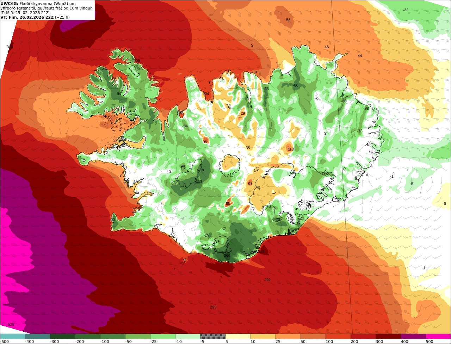Pick the legend swatch between -300 and -200
This screenshot has width=451, height=344.
coord(62,336)
